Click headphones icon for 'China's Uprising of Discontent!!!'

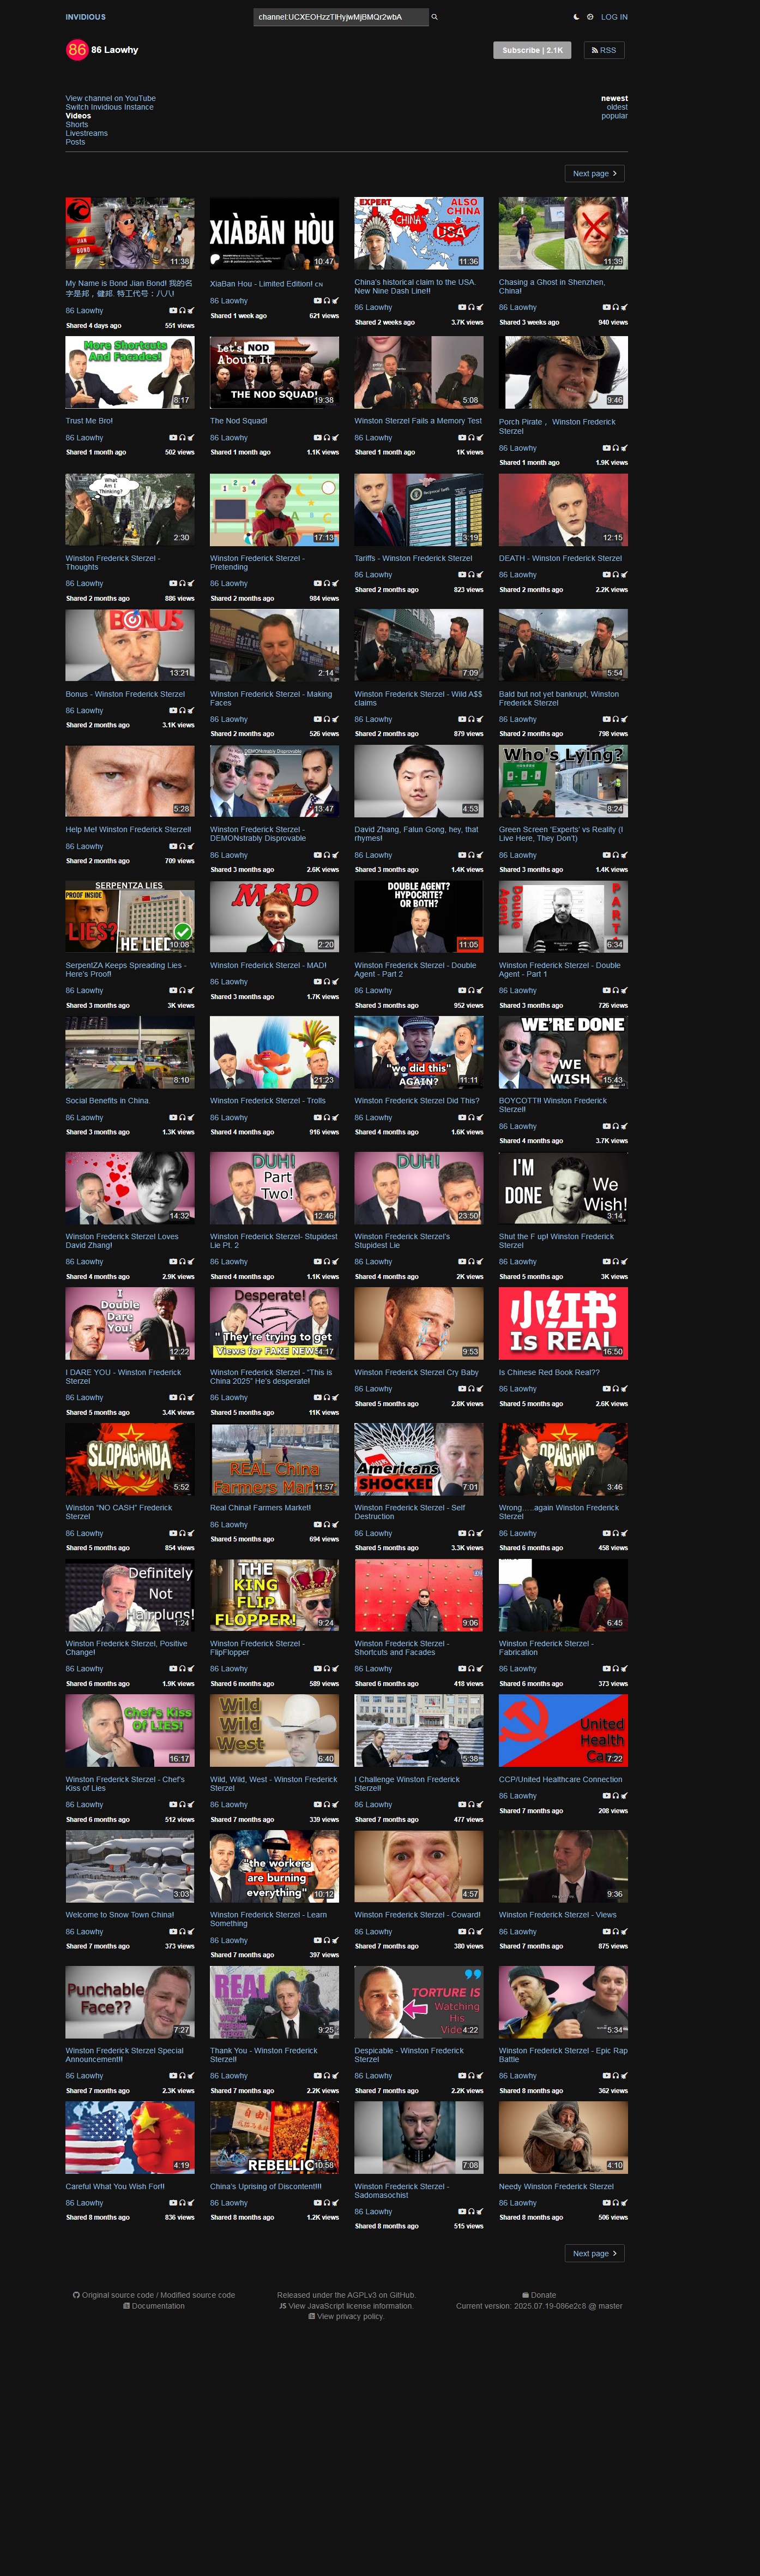coord(325,2203)
